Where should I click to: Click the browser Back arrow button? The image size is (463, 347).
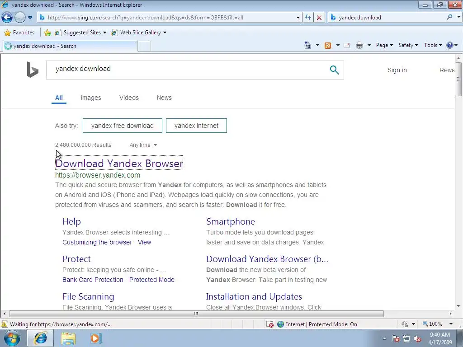7,18
